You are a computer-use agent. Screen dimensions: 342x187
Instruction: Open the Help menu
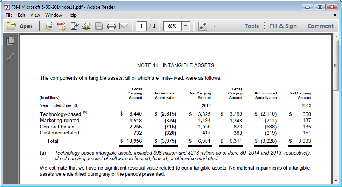click(72, 15)
